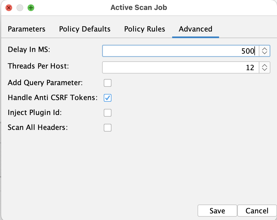Image resolution: width=277 pixels, height=220 pixels.
Task: Switch to the Policy Rules tab
Action: click(x=144, y=29)
